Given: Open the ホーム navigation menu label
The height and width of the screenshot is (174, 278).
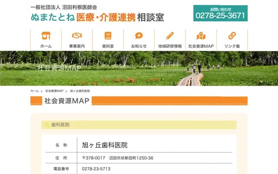Looking at the screenshot, I should tap(46, 46).
